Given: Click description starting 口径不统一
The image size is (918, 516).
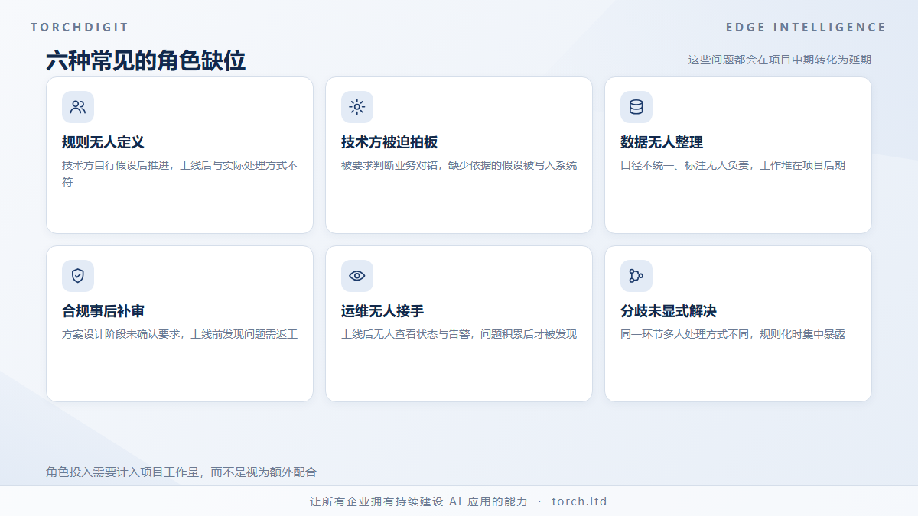Looking at the screenshot, I should [x=733, y=165].
